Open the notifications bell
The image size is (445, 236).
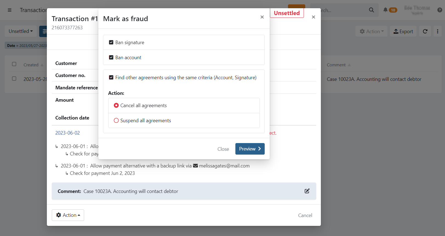tap(386, 10)
